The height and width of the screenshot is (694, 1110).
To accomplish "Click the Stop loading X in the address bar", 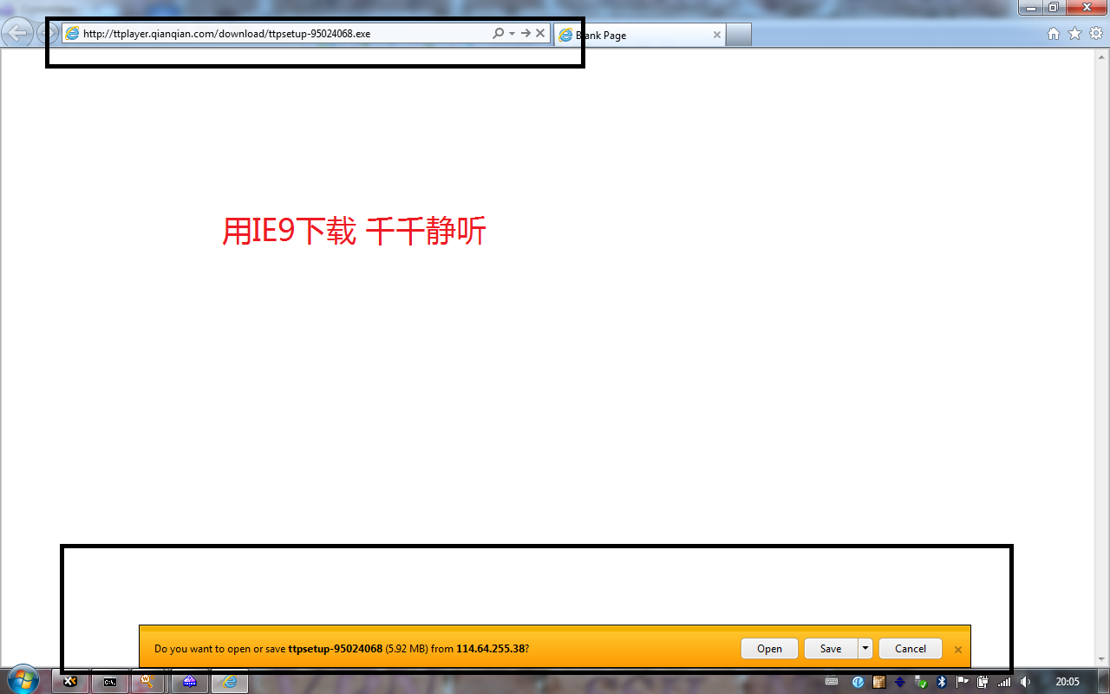I will 540,34.
